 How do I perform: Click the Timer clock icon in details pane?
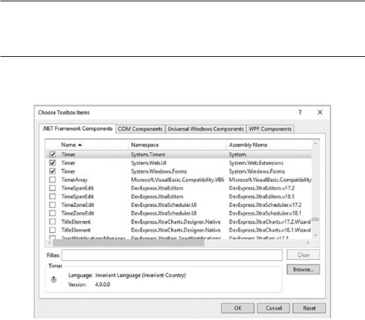coord(54,279)
